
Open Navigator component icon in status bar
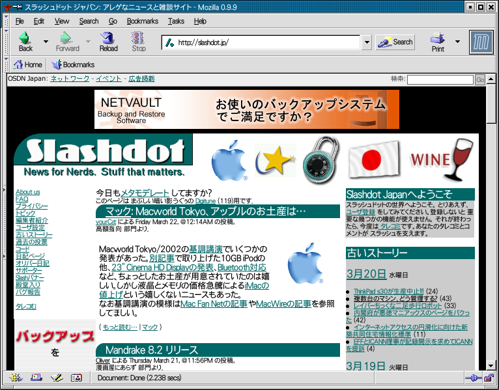(16, 378)
